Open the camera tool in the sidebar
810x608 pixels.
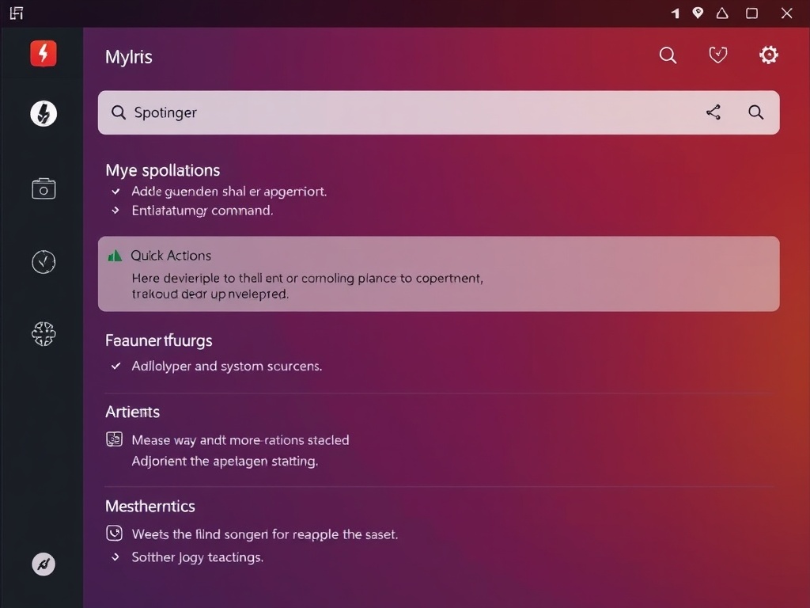click(43, 188)
